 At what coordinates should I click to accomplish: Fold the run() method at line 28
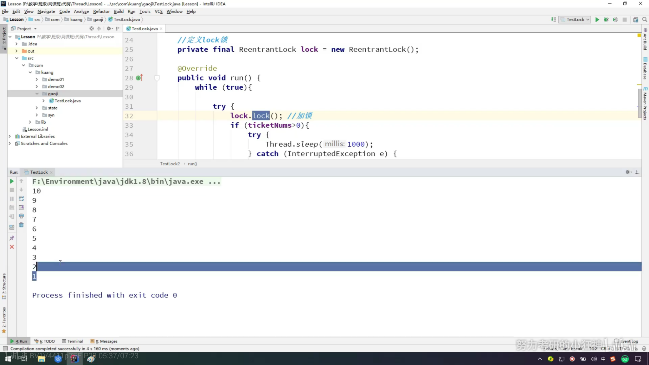[157, 78]
